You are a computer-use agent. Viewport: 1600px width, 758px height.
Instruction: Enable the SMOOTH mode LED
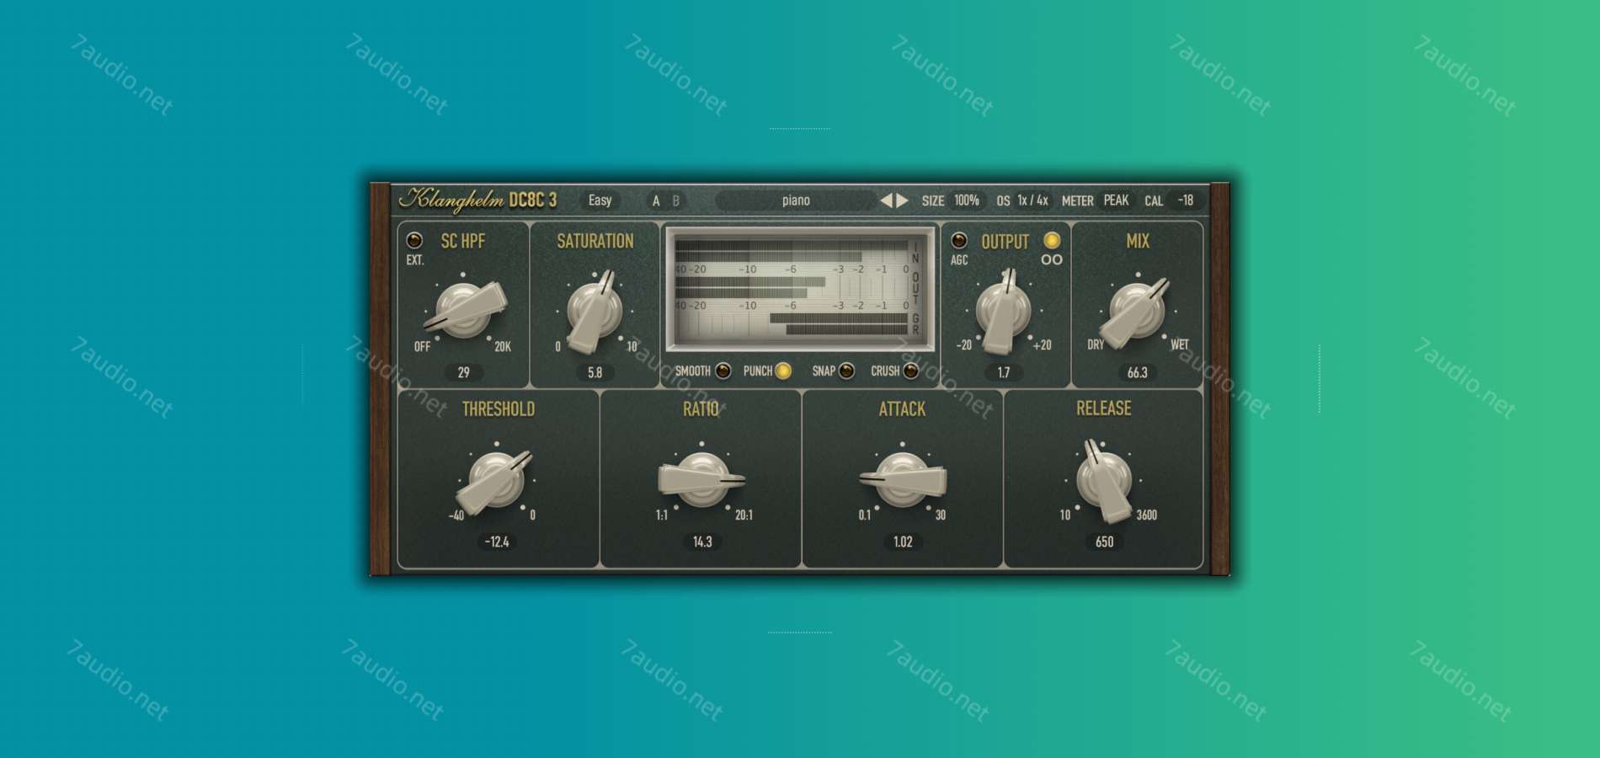click(723, 371)
